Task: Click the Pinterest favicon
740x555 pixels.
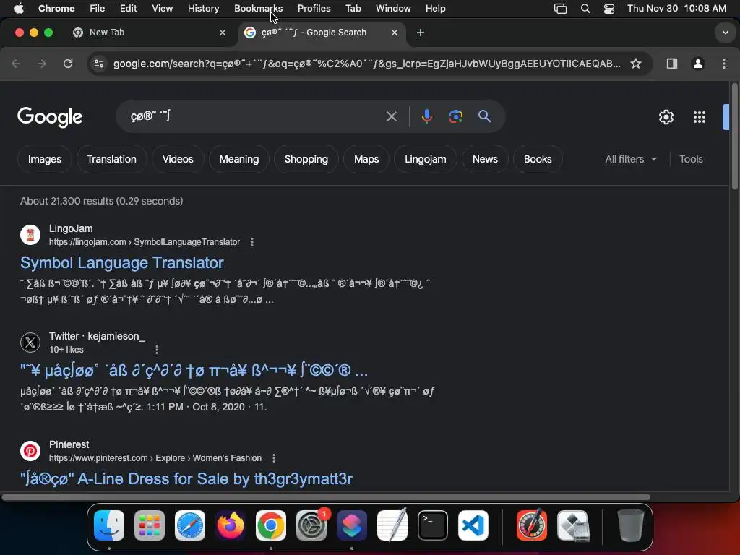Action: 30,451
